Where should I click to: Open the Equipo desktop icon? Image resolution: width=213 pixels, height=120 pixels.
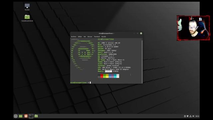[27, 7]
